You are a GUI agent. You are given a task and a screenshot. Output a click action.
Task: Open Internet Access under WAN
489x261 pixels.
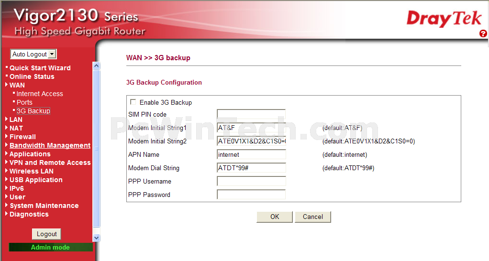pyautogui.click(x=40, y=94)
